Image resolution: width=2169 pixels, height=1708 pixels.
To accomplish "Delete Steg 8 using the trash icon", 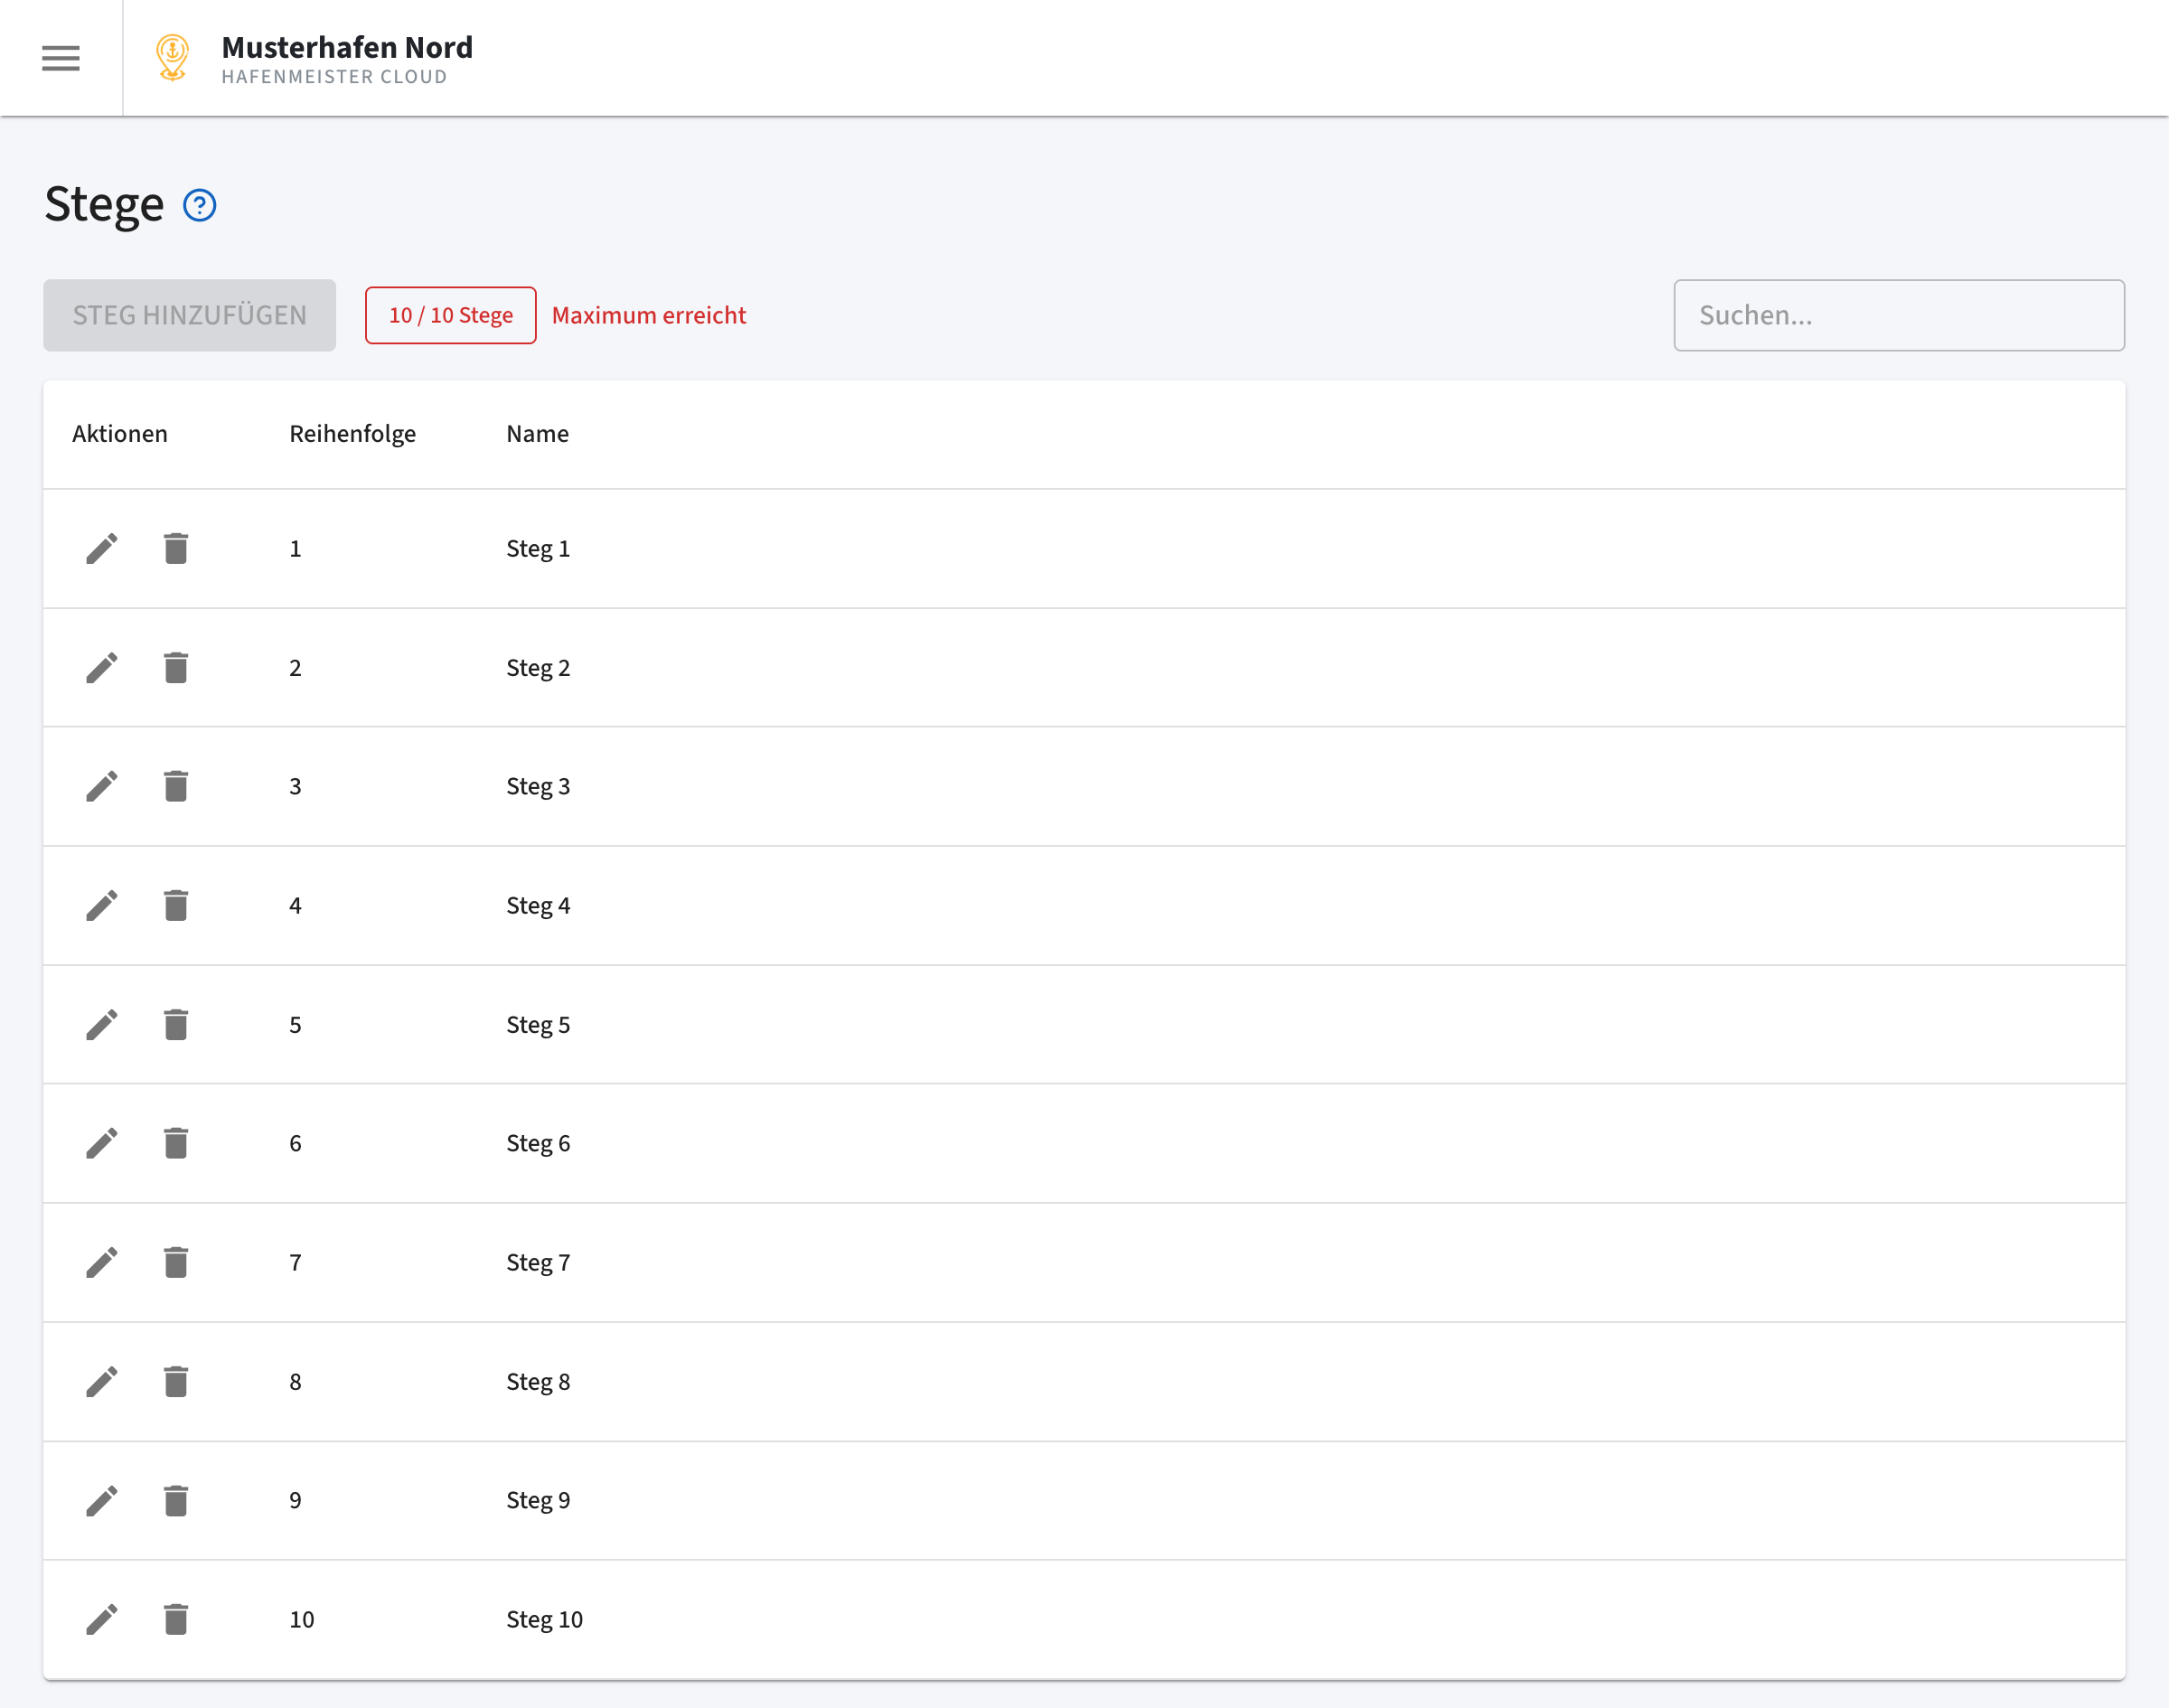I will click(176, 1381).
